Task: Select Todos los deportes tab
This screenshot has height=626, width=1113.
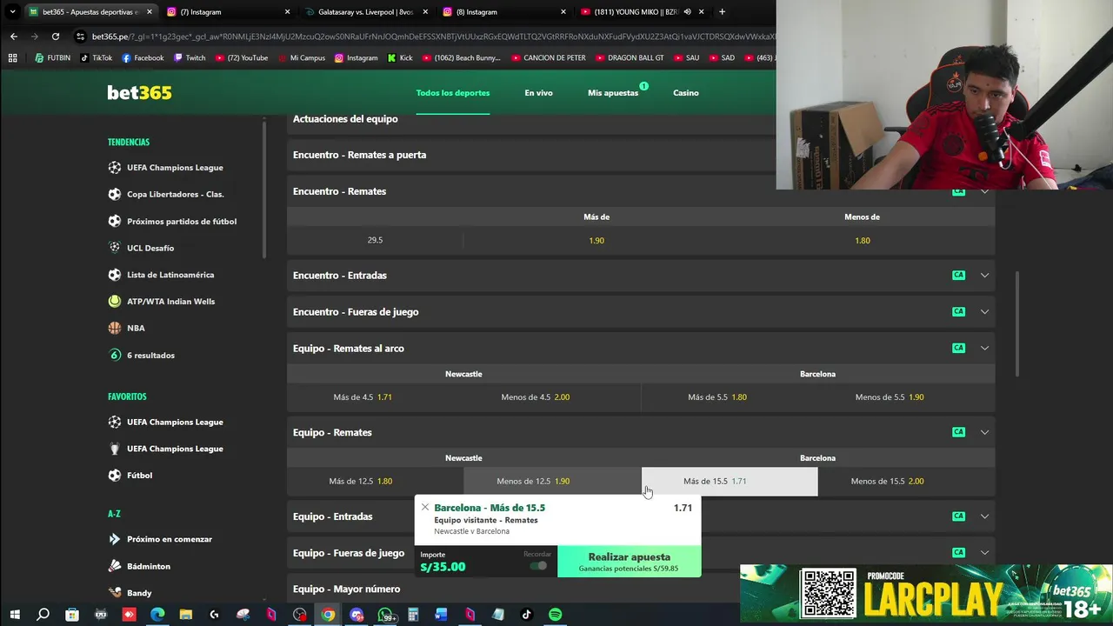Action: [452, 93]
